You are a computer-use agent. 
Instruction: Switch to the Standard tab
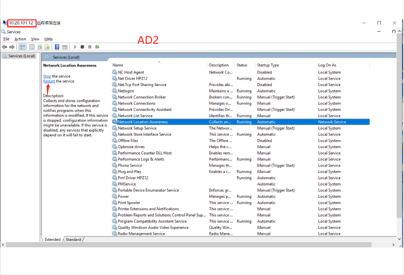coord(73,240)
